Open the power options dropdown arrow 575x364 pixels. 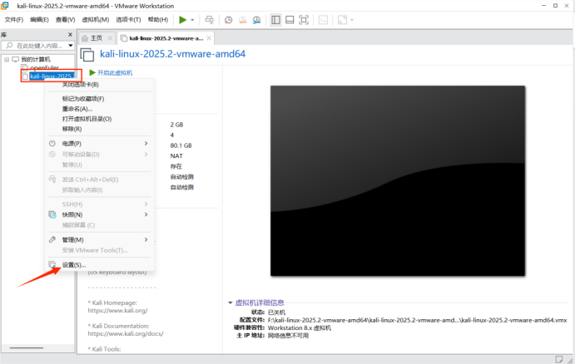click(192, 20)
